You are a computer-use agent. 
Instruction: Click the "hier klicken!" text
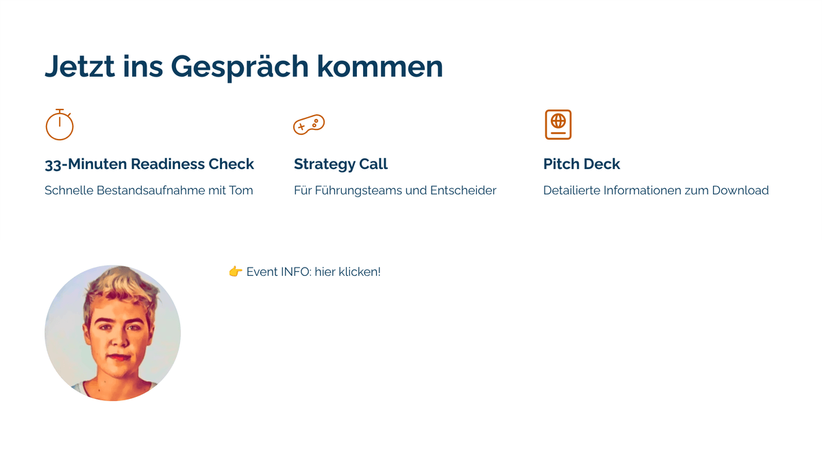click(347, 272)
